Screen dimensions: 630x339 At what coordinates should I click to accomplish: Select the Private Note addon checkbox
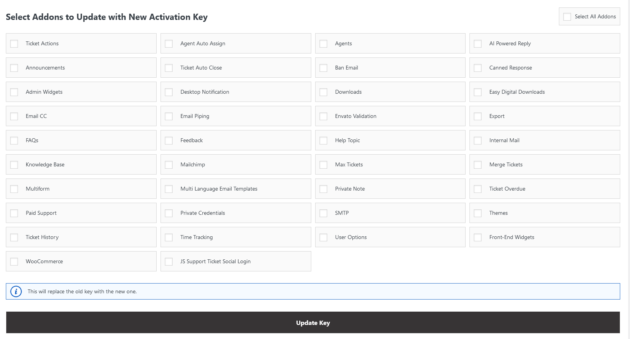click(323, 189)
